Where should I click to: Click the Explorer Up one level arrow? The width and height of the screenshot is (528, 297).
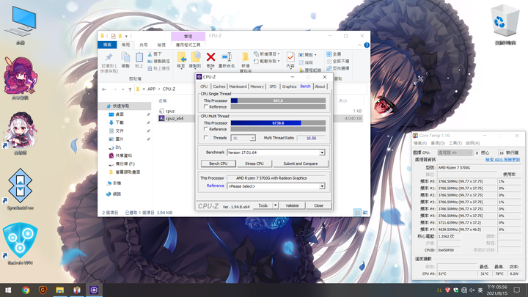coord(130,89)
